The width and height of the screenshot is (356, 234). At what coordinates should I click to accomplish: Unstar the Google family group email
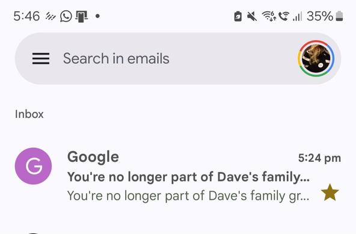pyautogui.click(x=330, y=192)
